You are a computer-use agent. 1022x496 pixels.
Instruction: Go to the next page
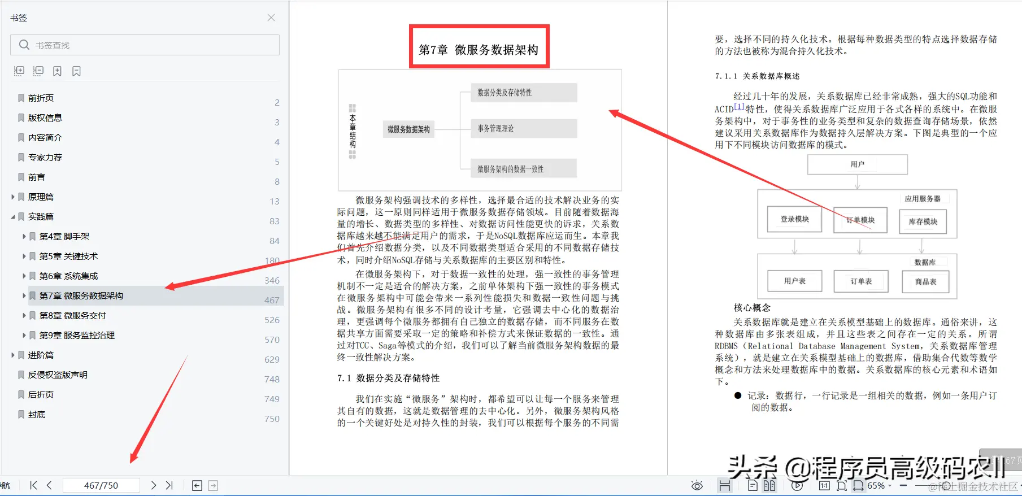(x=153, y=485)
